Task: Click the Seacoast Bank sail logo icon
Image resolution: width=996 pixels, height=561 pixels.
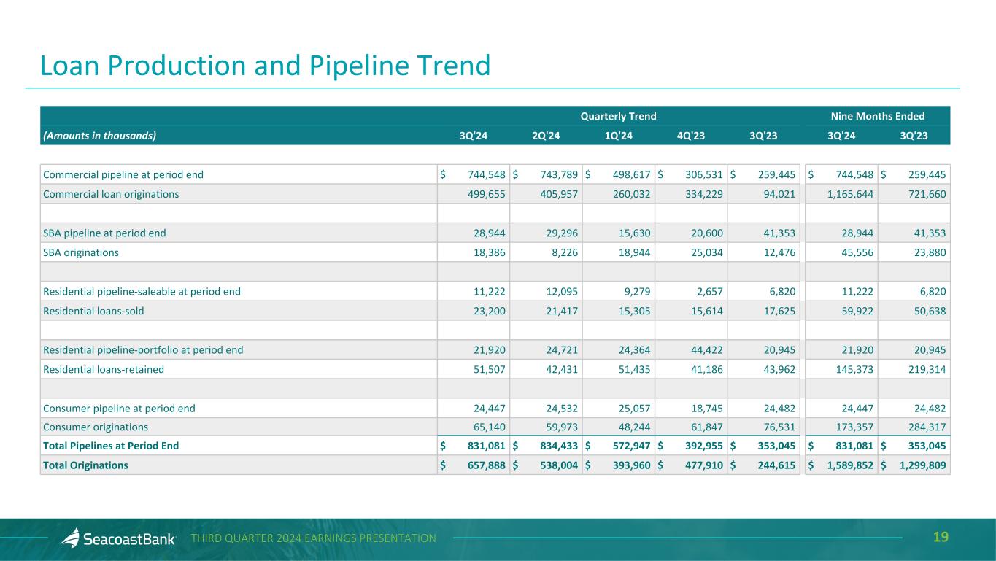Action: 70,538
